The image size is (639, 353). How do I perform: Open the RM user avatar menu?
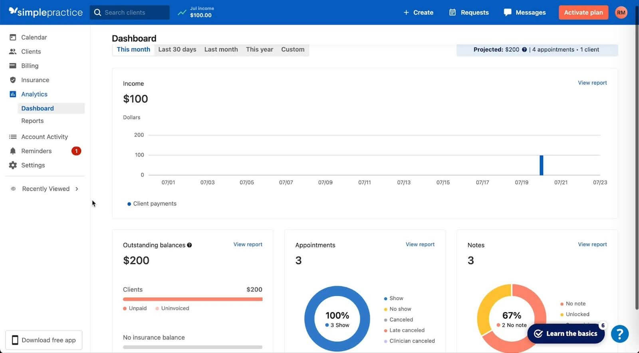[x=621, y=12]
